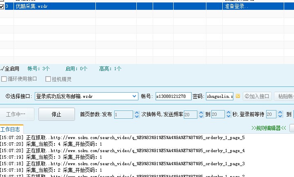Click the log line ending page_5
Viewport: 294px width, 177px height.
pos(122,137)
